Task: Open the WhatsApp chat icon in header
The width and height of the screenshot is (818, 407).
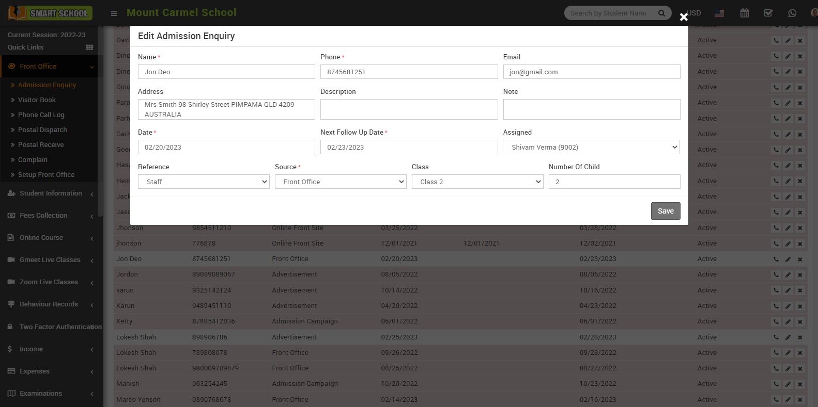Action: [x=792, y=13]
